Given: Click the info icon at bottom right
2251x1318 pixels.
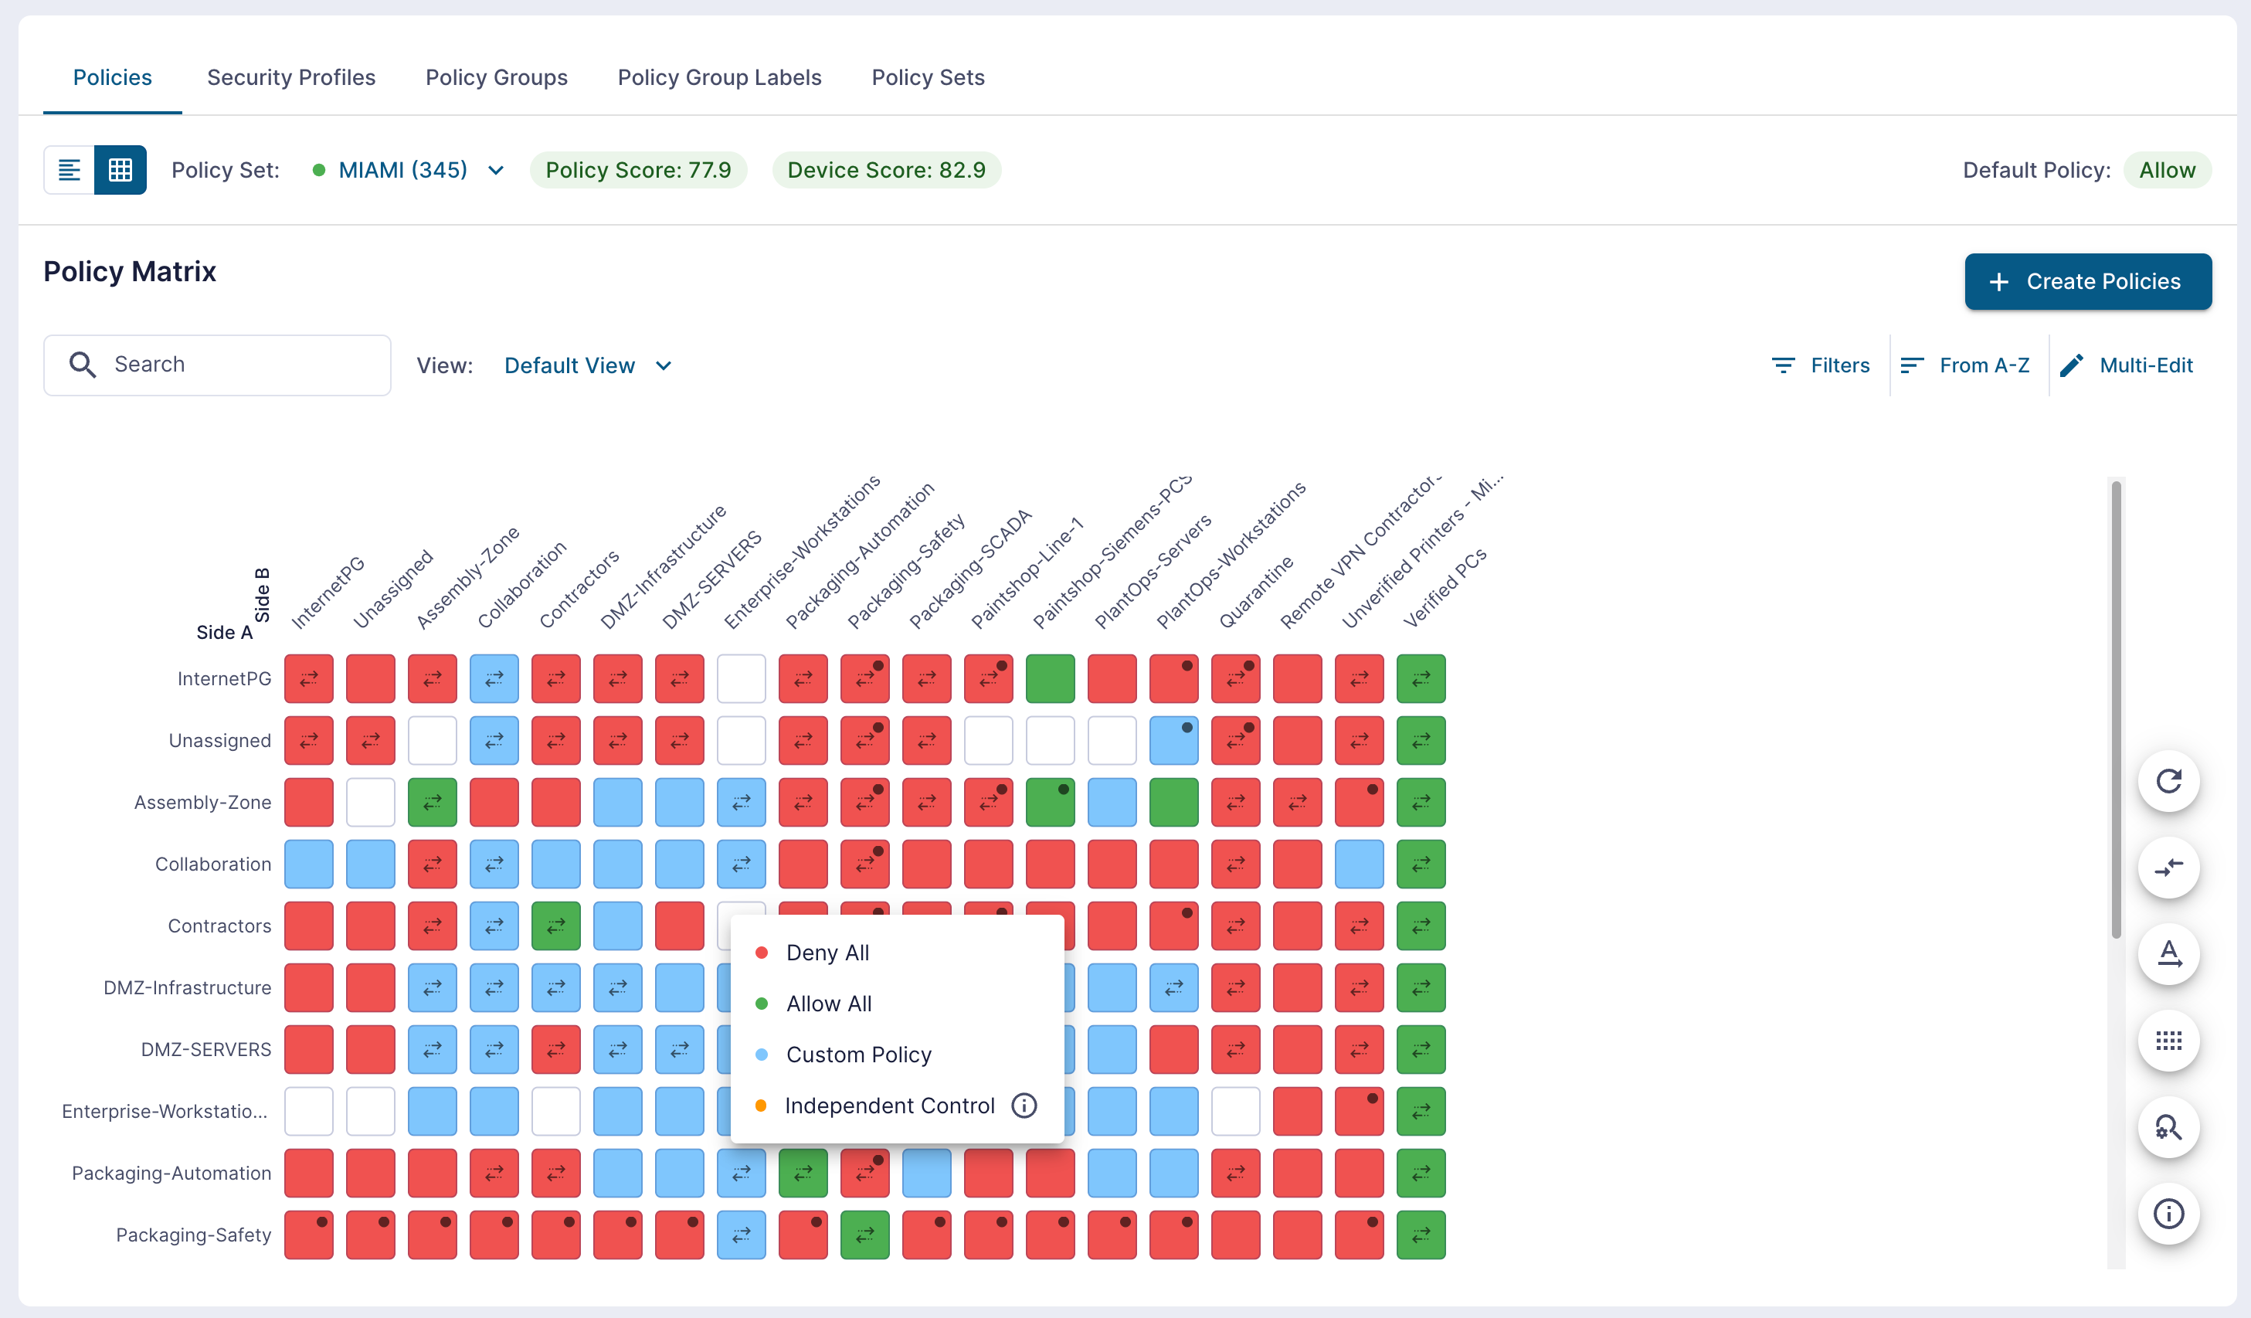Looking at the screenshot, I should coord(2168,1214).
